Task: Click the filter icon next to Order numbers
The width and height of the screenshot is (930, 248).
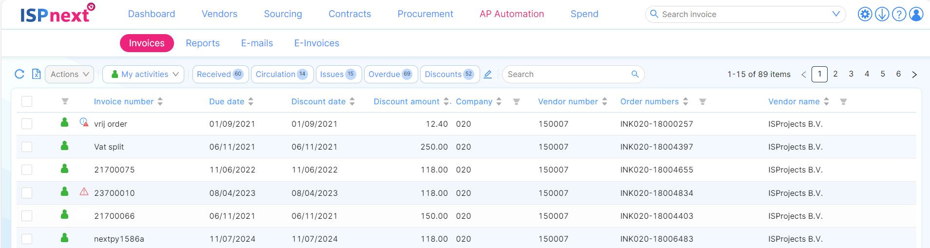Action: point(702,102)
